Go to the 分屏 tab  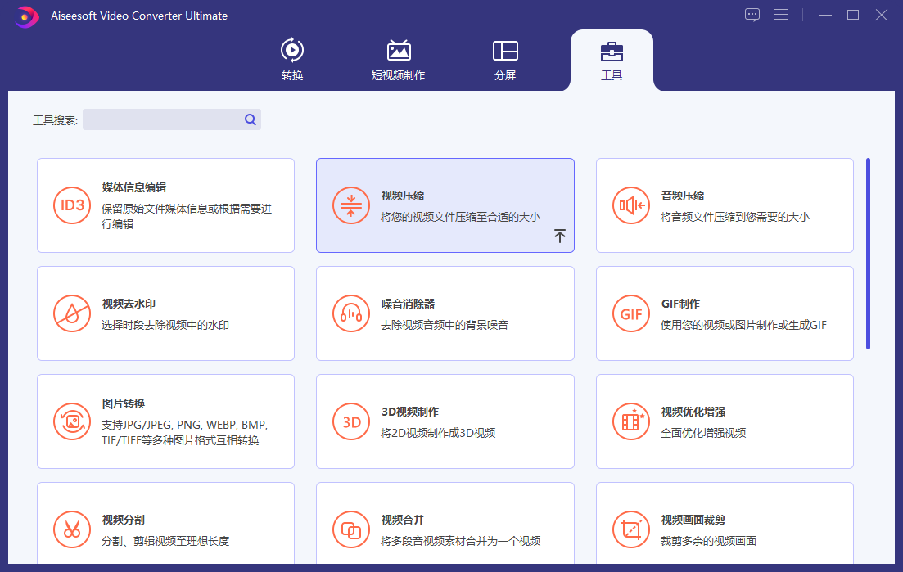(505, 60)
